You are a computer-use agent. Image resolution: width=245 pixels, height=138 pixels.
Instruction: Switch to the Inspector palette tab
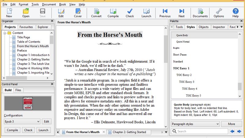pos(219,27)
